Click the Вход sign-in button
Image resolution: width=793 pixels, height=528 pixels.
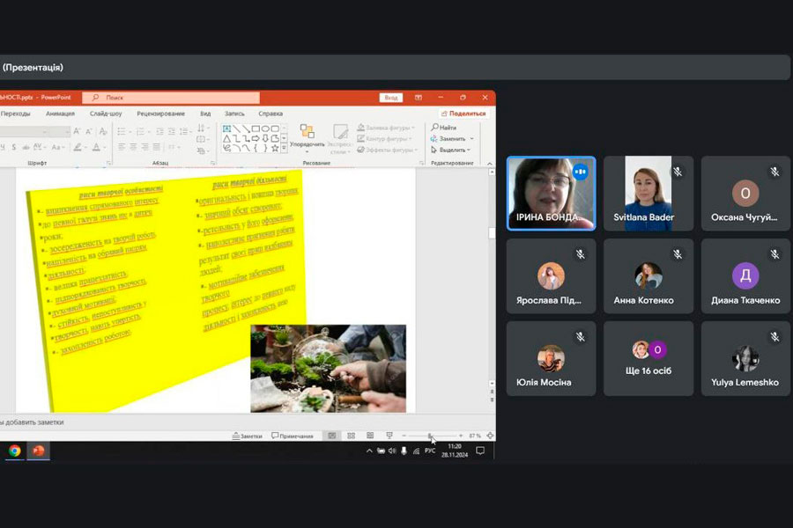(391, 98)
